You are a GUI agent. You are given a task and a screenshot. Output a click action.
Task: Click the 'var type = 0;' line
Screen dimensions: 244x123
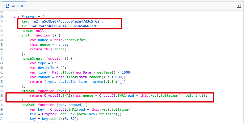pos(43,63)
